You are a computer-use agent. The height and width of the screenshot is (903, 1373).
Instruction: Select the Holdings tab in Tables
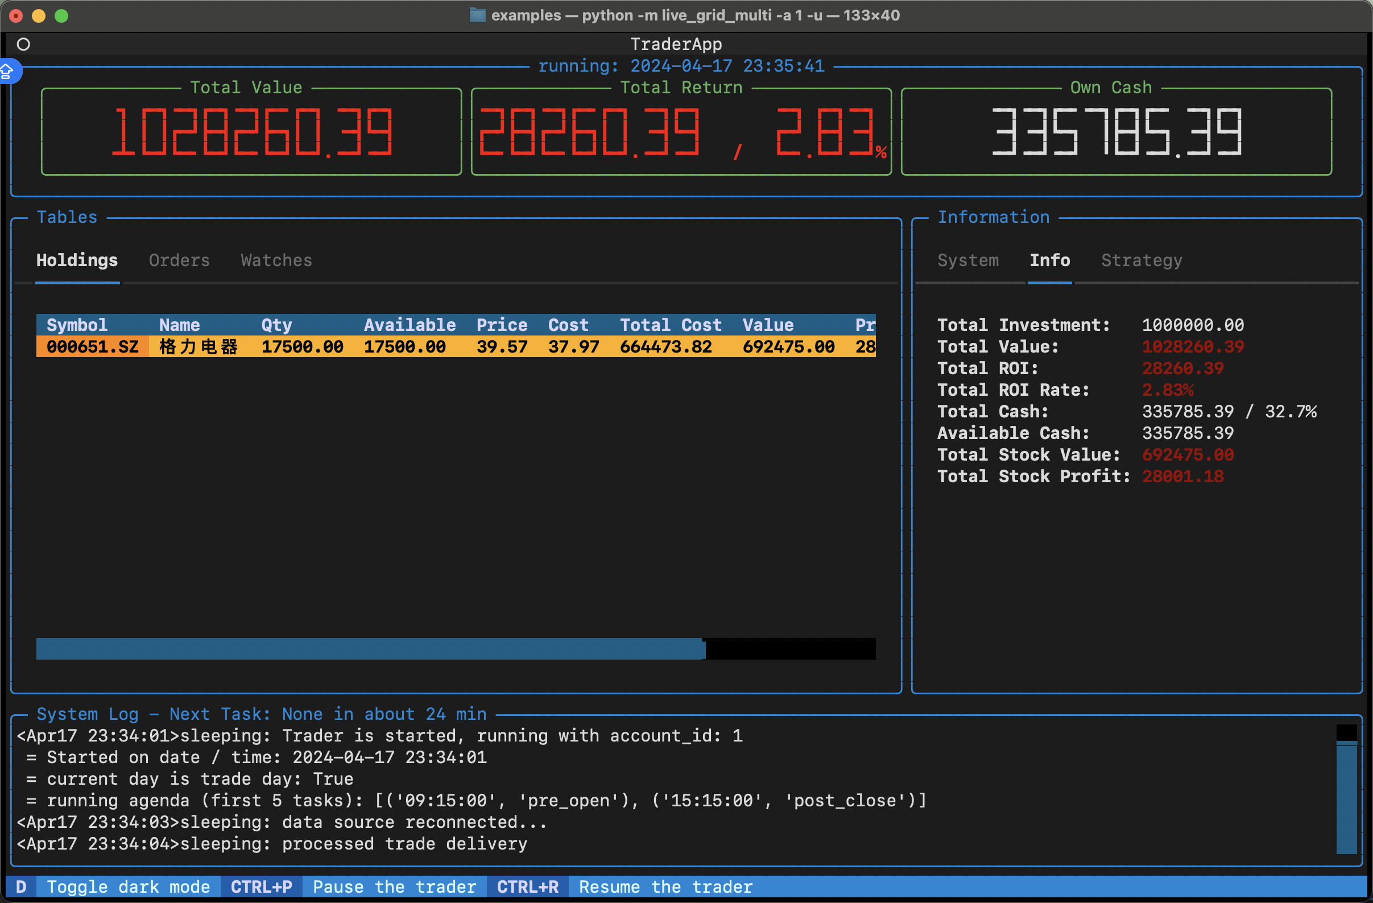tap(77, 261)
